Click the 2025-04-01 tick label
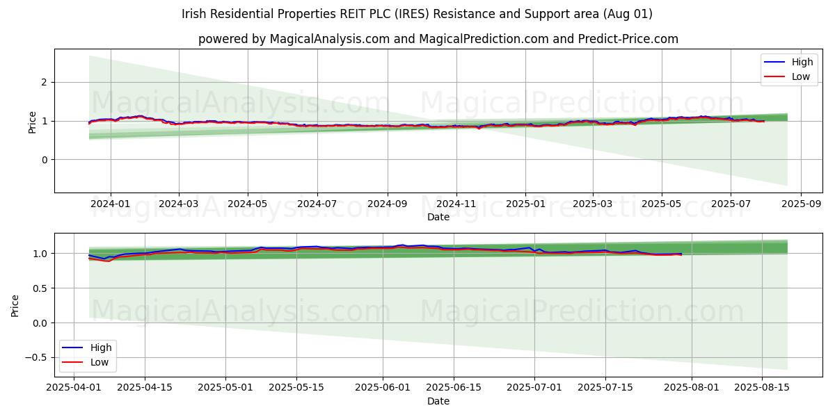The height and width of the screenshot is (417, 835). coord(74,388)
